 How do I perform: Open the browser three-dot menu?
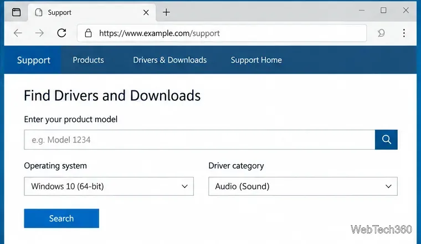[404, 33]
